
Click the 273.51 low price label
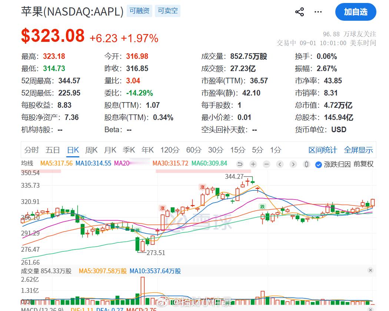156,253
